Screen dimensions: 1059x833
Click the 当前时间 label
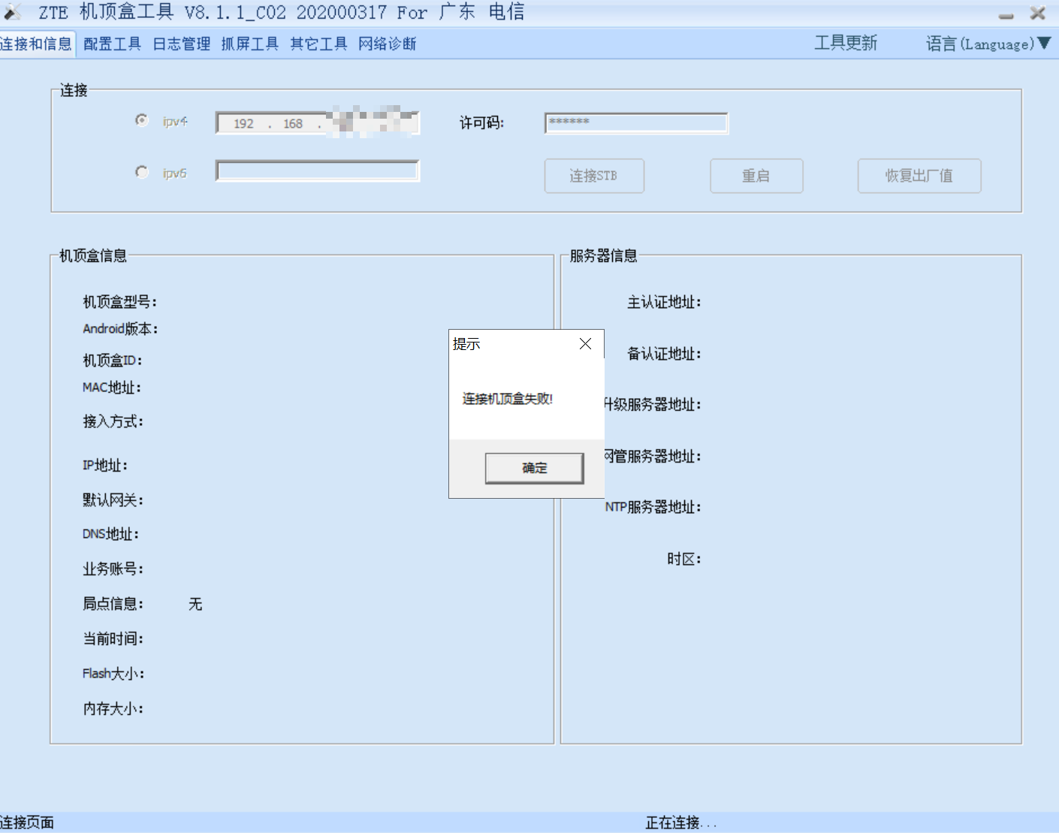point(113,638)
